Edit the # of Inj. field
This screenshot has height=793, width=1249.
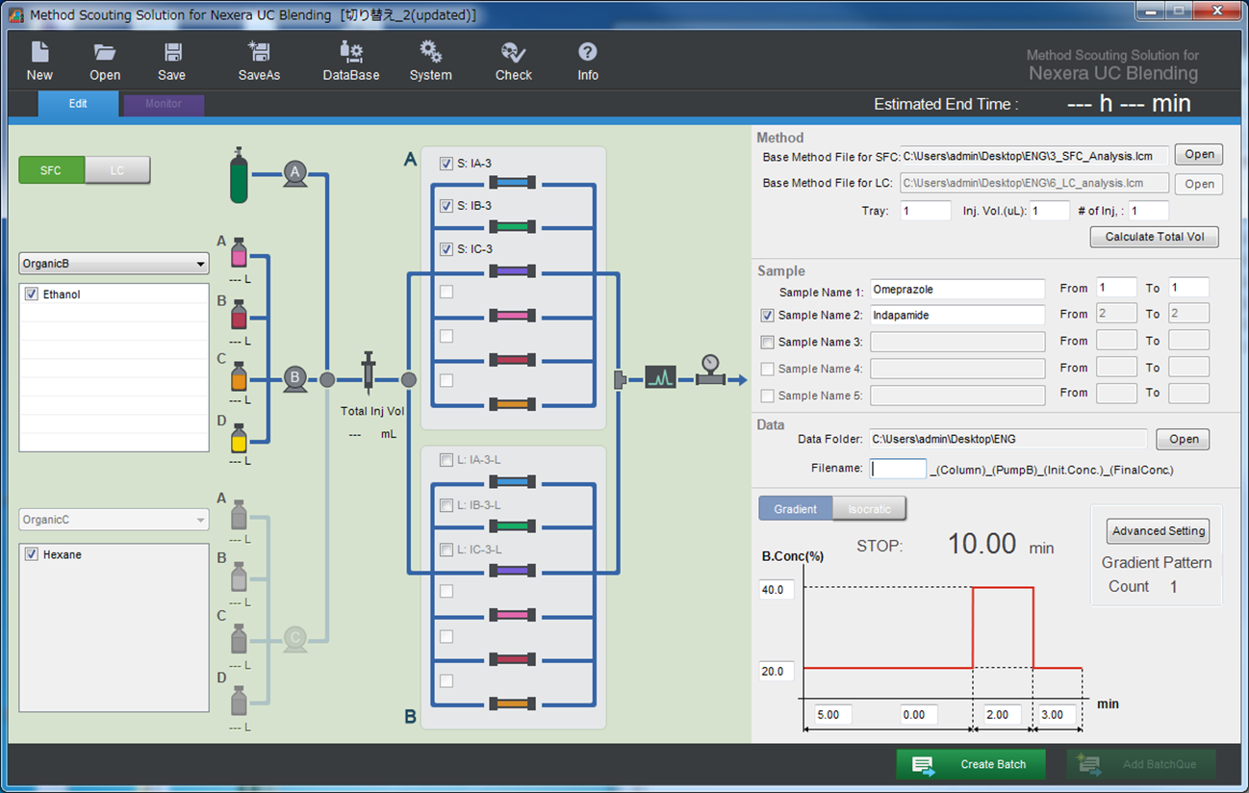pos(1149,211)
